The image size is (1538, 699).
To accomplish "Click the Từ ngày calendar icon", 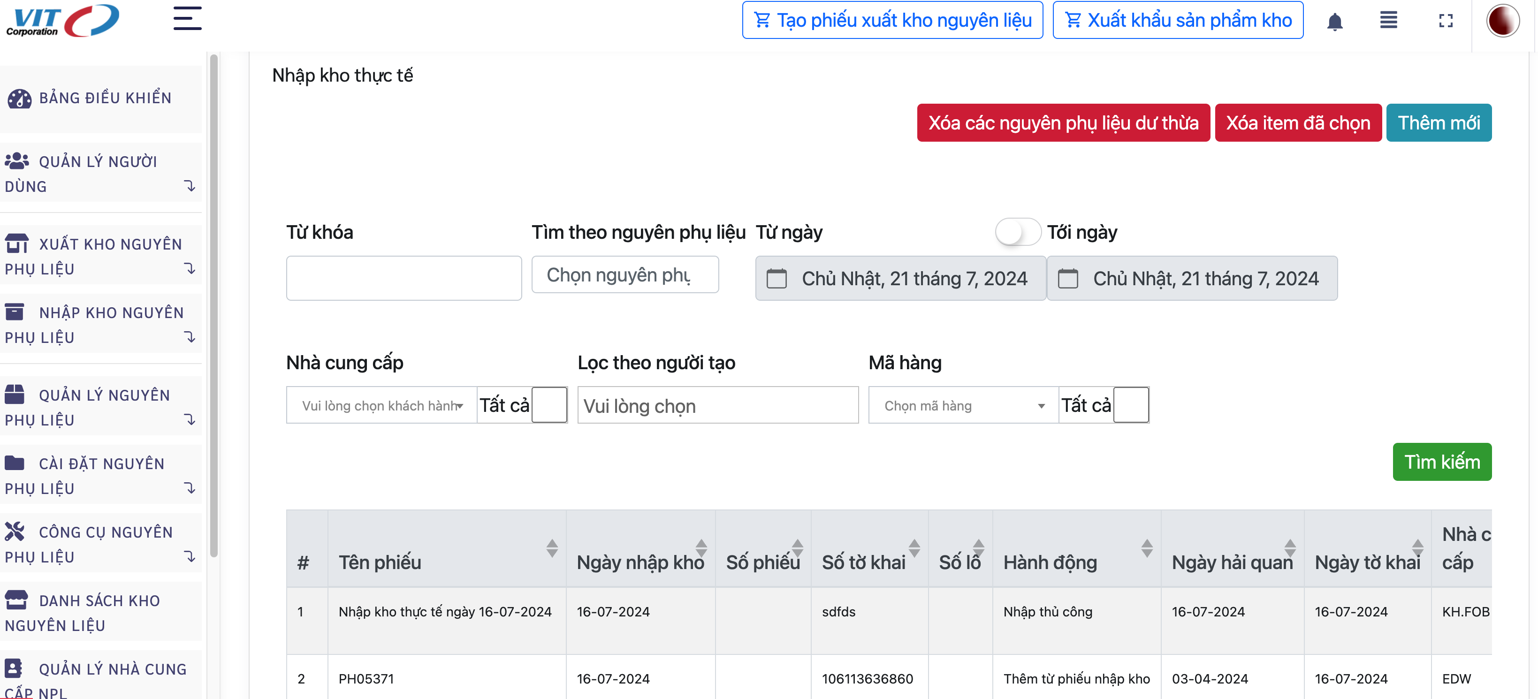I will point(776,279).
